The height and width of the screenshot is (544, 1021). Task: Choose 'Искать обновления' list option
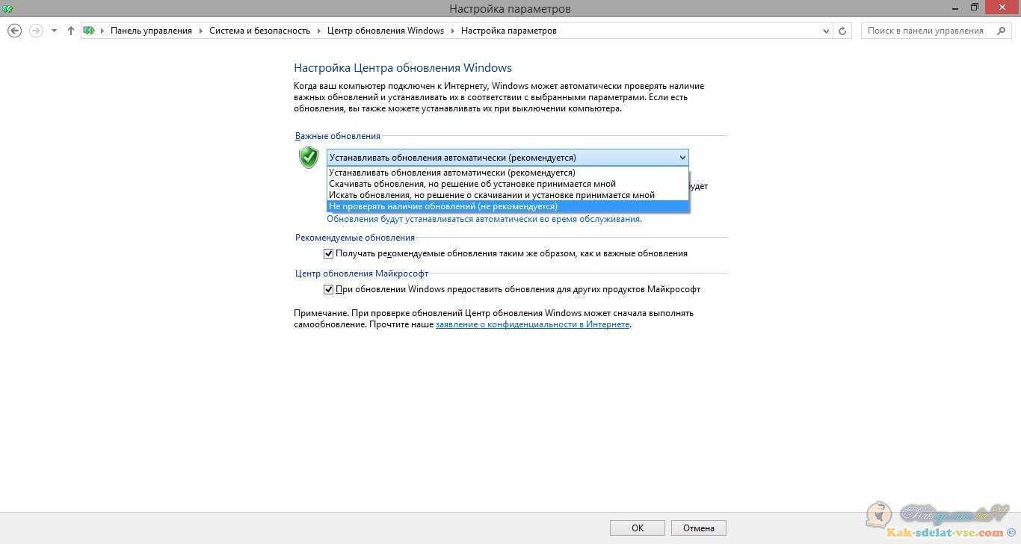pyautogui.click(x=508, y=195)
